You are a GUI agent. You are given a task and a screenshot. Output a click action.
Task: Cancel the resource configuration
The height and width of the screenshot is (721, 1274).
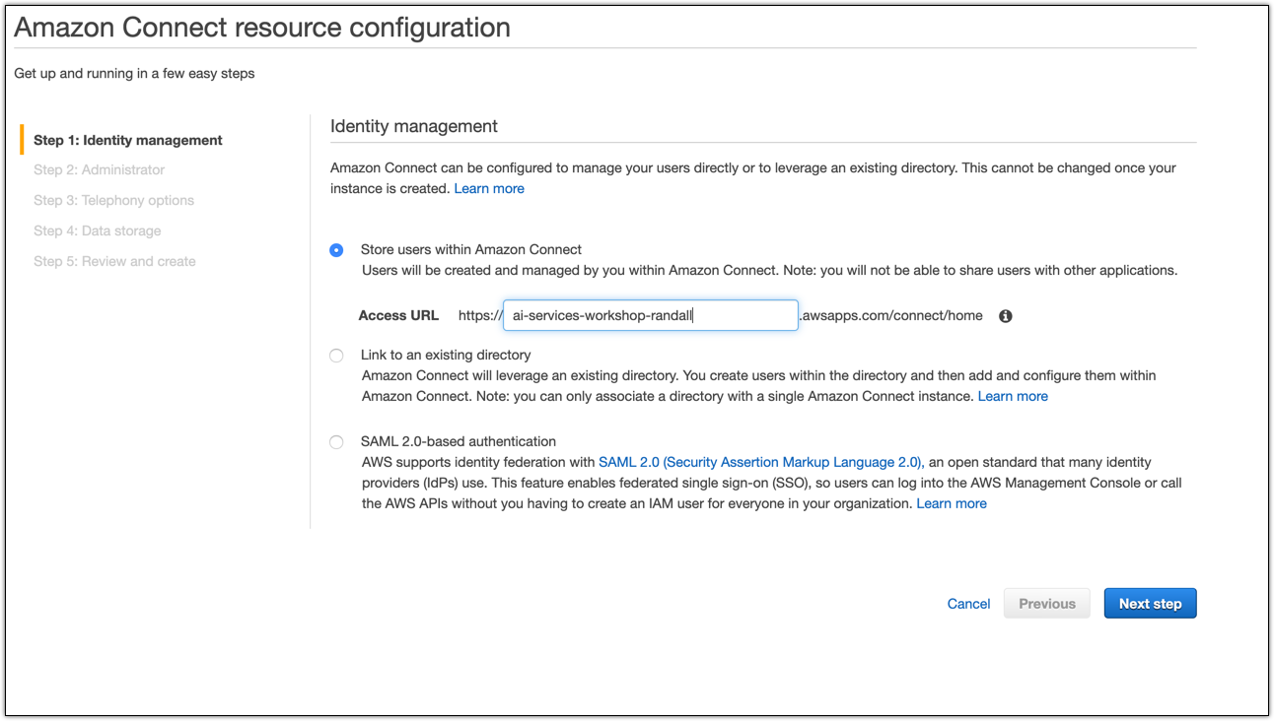coord(968,604)
